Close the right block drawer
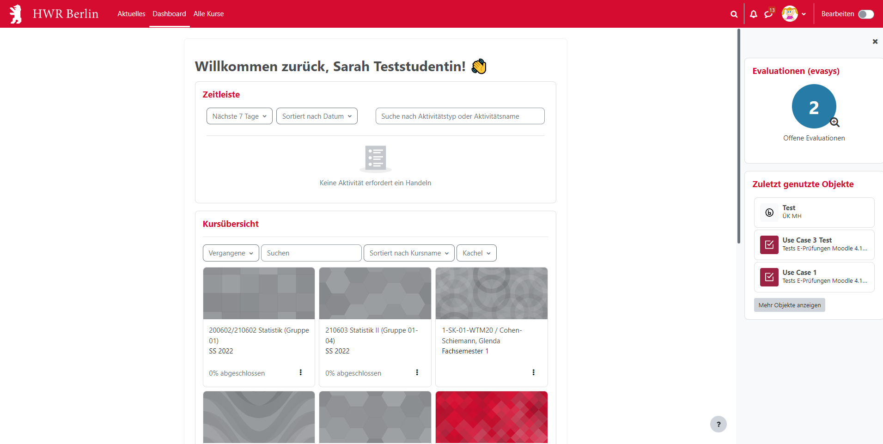 [x=875, y=42]
